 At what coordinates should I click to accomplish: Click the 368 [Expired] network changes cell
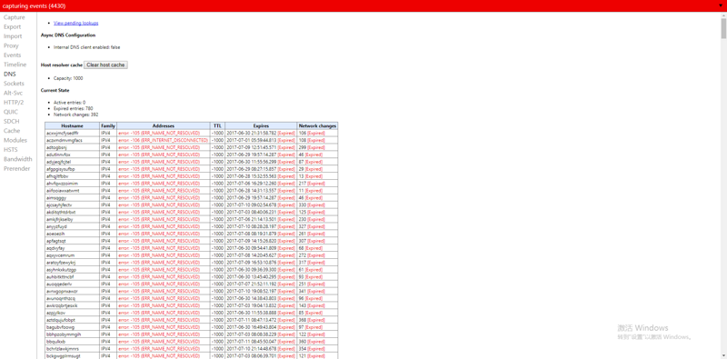click(317, 320)
